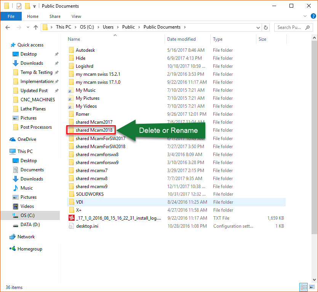Expand the ribbon with the chevron

[305, 16]
